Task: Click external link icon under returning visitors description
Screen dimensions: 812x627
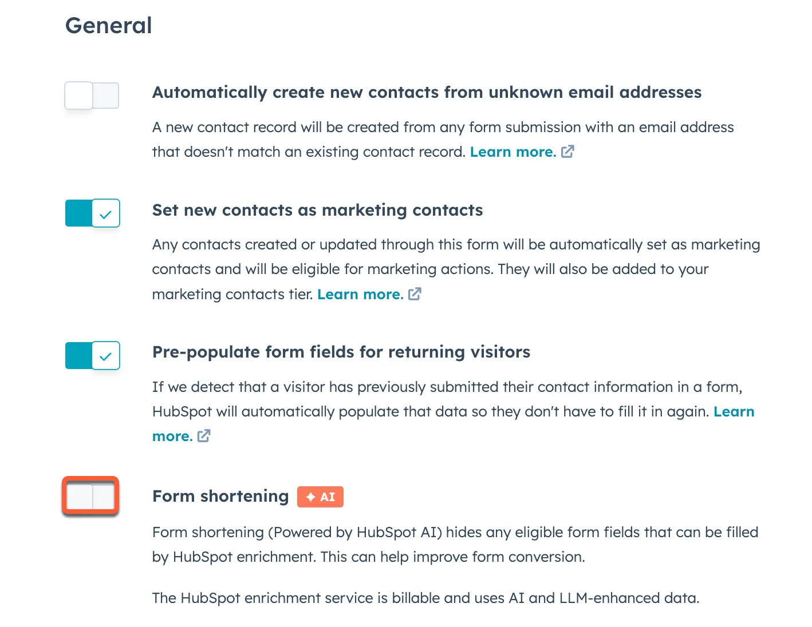Action: pos(204,436)
